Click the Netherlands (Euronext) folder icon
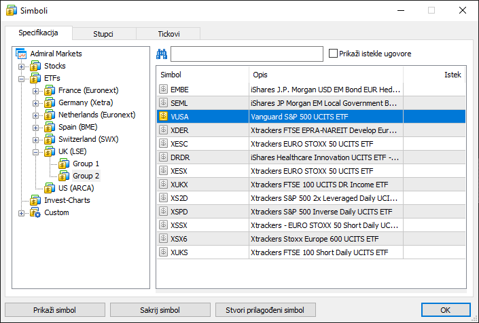This screenshot has height=323, width=479. pos(50,115)
